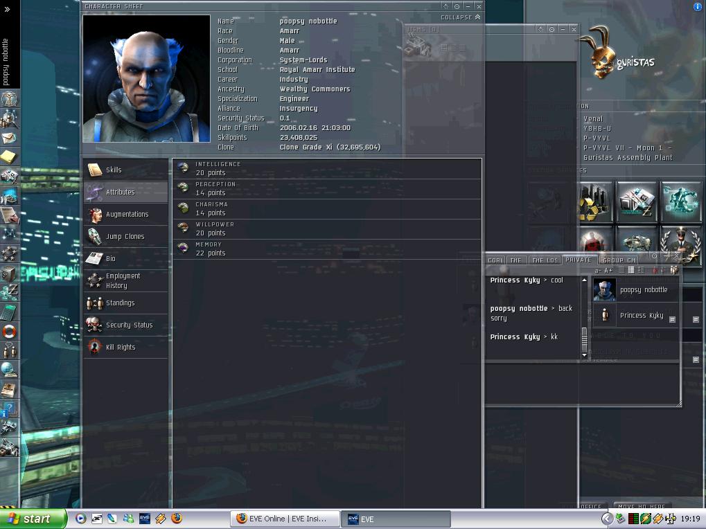Open the Wallet icon with Z symbol
This screenshot has height=529, width=706.
point(9,292)
